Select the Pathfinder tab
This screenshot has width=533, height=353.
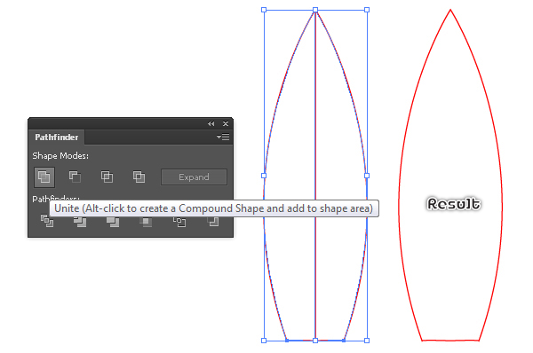pos(57,137)
